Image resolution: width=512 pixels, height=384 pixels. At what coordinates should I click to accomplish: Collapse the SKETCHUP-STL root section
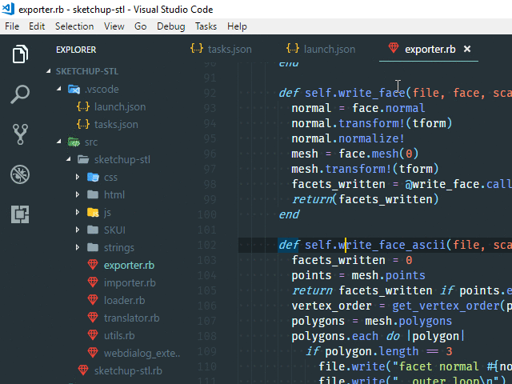[x=50, y=71]
